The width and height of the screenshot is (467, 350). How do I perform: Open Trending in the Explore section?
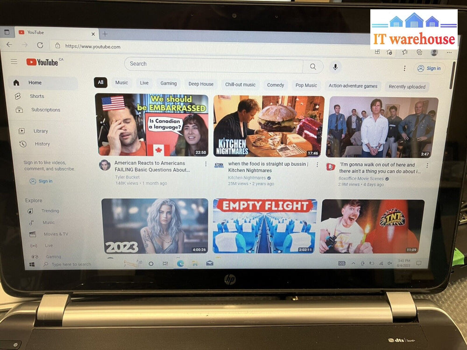click(50, 211)
